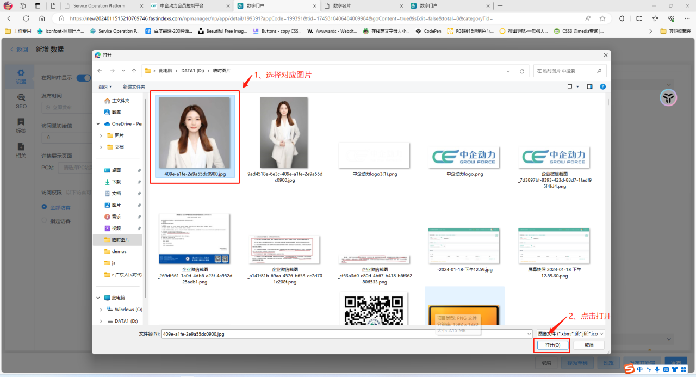Select the 中企动力logo.png thumbnail

coord(464,157)
